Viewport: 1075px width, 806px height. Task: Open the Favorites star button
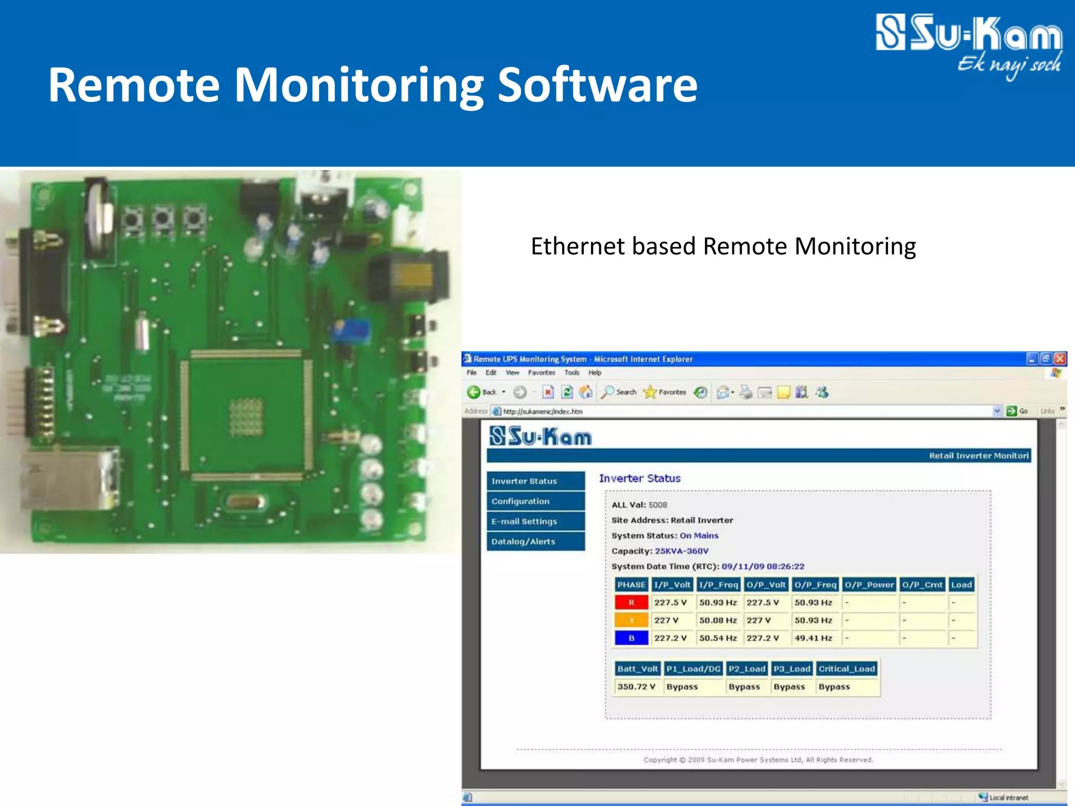click(665, 392)
